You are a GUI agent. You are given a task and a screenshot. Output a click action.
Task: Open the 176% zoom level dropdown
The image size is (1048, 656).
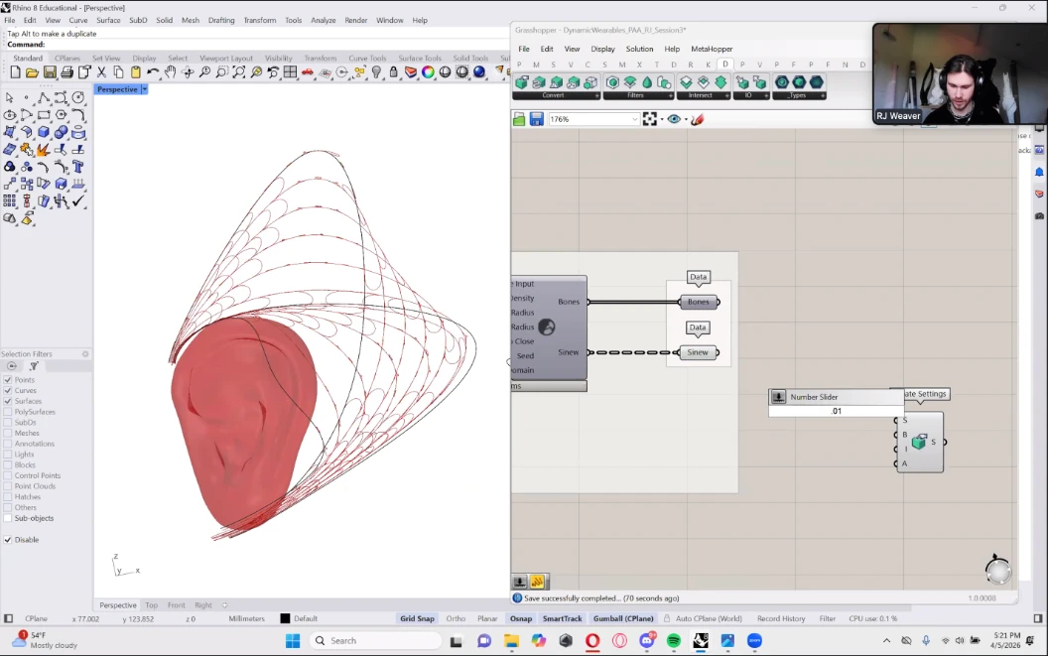(x=635, y=119)
